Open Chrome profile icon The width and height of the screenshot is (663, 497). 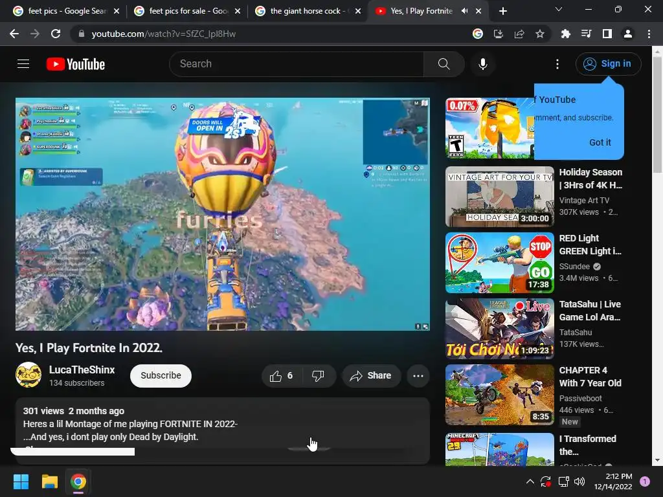(x=628, y=34)
